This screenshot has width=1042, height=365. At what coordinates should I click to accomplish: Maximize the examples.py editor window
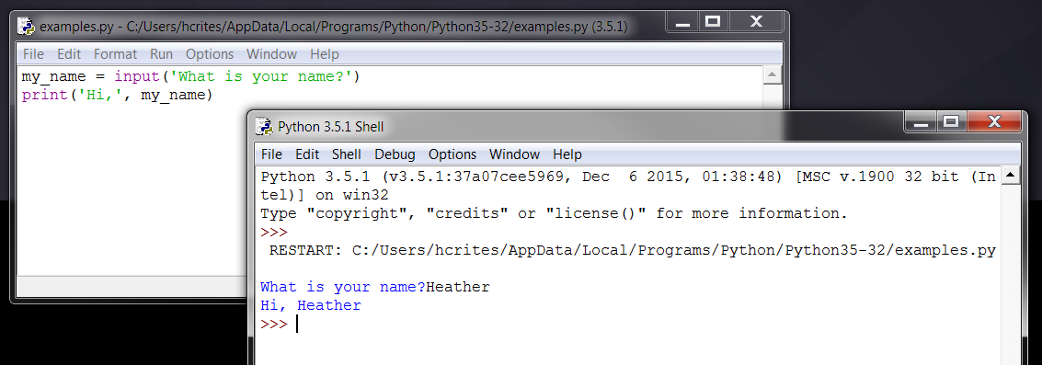713,22
